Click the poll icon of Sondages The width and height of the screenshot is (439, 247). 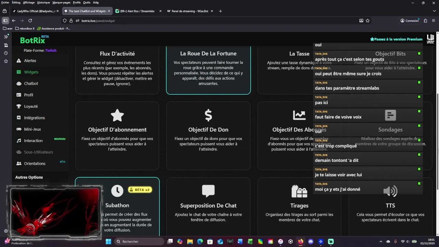click(x=390, y=115)
